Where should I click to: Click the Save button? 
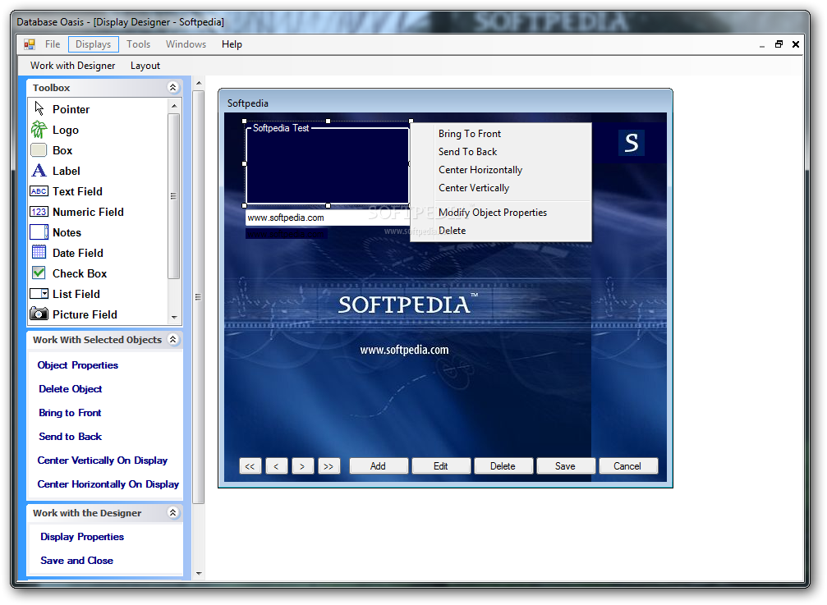[565, 466]
